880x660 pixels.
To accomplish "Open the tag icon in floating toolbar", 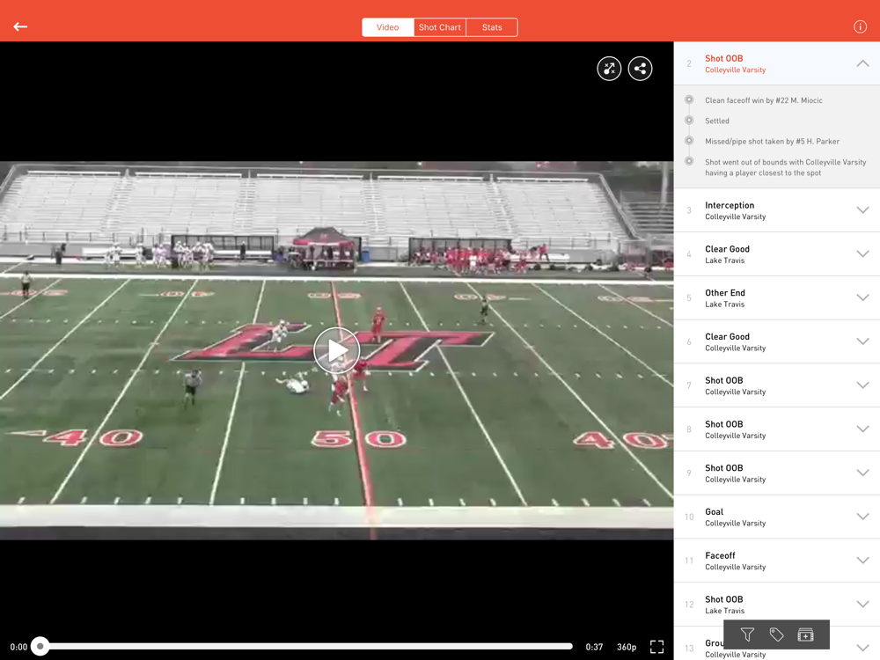I will pyautogui.click(x=776, y=634).
